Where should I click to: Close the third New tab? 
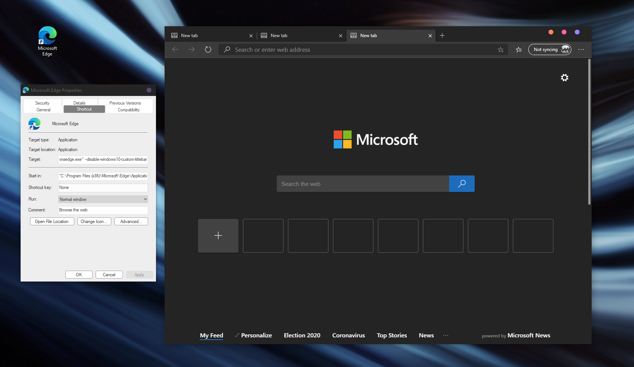(x=430, y=36)
